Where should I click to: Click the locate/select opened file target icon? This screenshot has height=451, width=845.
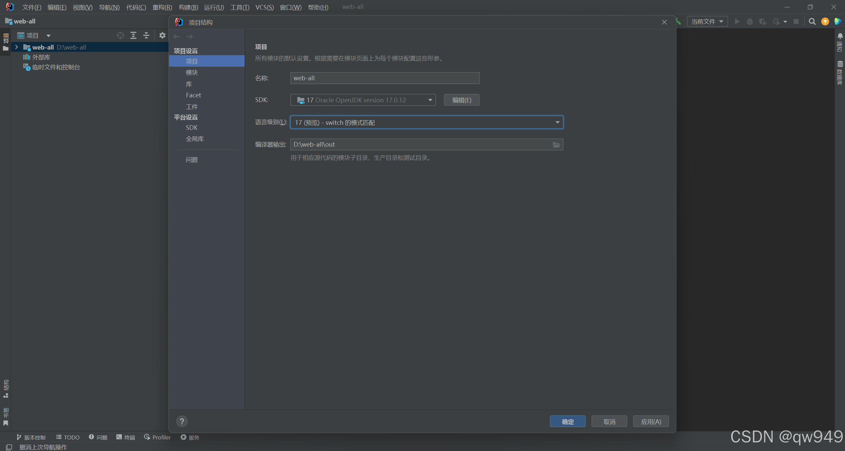[x=121, y=35]
